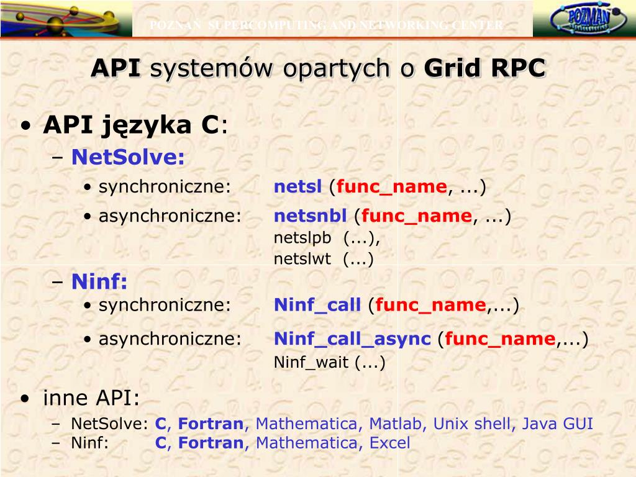Select "asynchroniczne:" under the Ninf heading
The image size is (636, 477).
tap(170, 338)
